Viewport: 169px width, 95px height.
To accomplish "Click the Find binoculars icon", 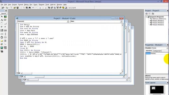I will pyautogui.click(x=30, y=8).
